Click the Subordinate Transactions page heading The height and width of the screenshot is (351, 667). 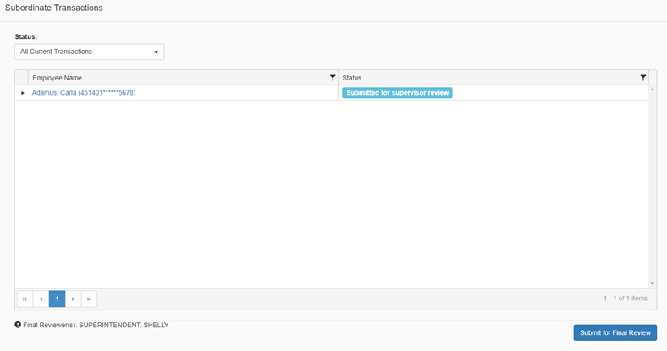click(55, 8)
